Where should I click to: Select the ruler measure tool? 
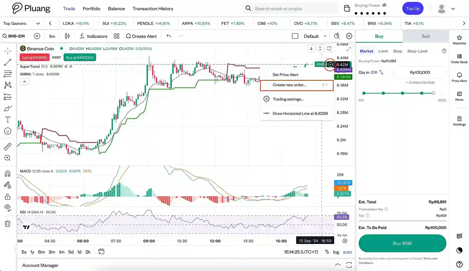pos(8,147)
